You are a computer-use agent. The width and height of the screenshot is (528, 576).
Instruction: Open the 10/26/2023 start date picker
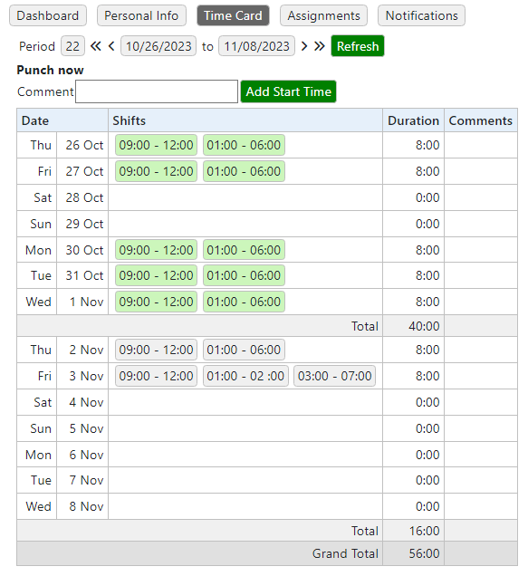point(158,46)
